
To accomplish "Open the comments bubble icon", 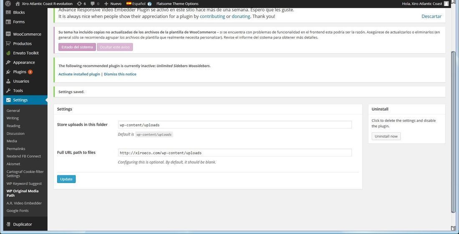I will pyautogui.click(x=93, y=4).
